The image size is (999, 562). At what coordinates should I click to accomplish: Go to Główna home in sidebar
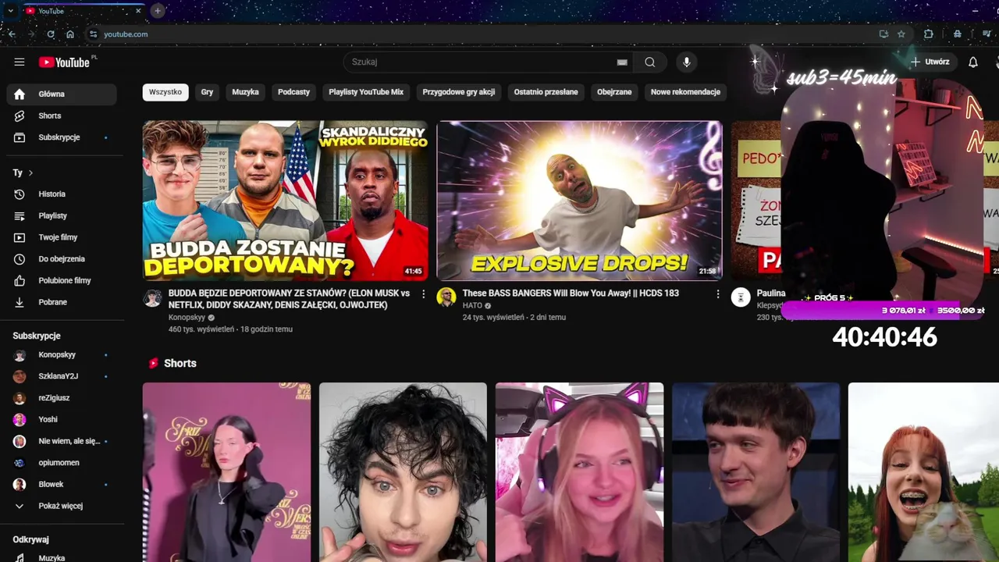pyautogui.click(x=62, y=94)
